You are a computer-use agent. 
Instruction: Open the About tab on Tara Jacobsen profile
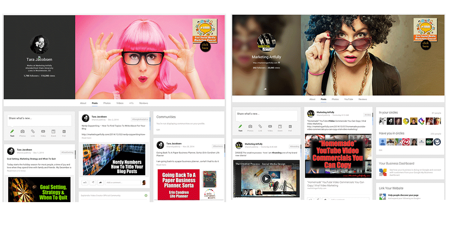[x=83, y=103]
